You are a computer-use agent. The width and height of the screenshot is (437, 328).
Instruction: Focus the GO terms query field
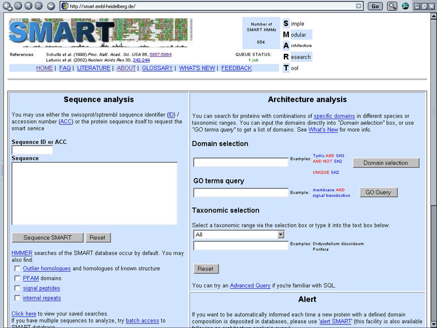tap(241, 192)
